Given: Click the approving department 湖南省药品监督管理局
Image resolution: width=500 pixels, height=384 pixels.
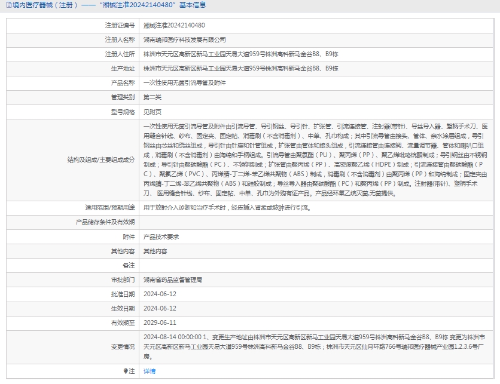Looking at the screenshot, I should (x=173, y=279).
